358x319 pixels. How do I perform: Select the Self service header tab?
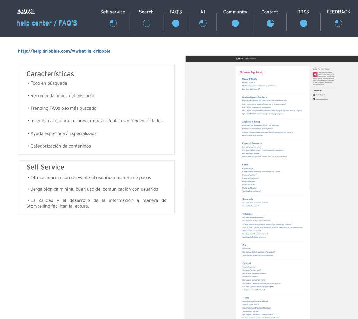[x=113, y=12]
